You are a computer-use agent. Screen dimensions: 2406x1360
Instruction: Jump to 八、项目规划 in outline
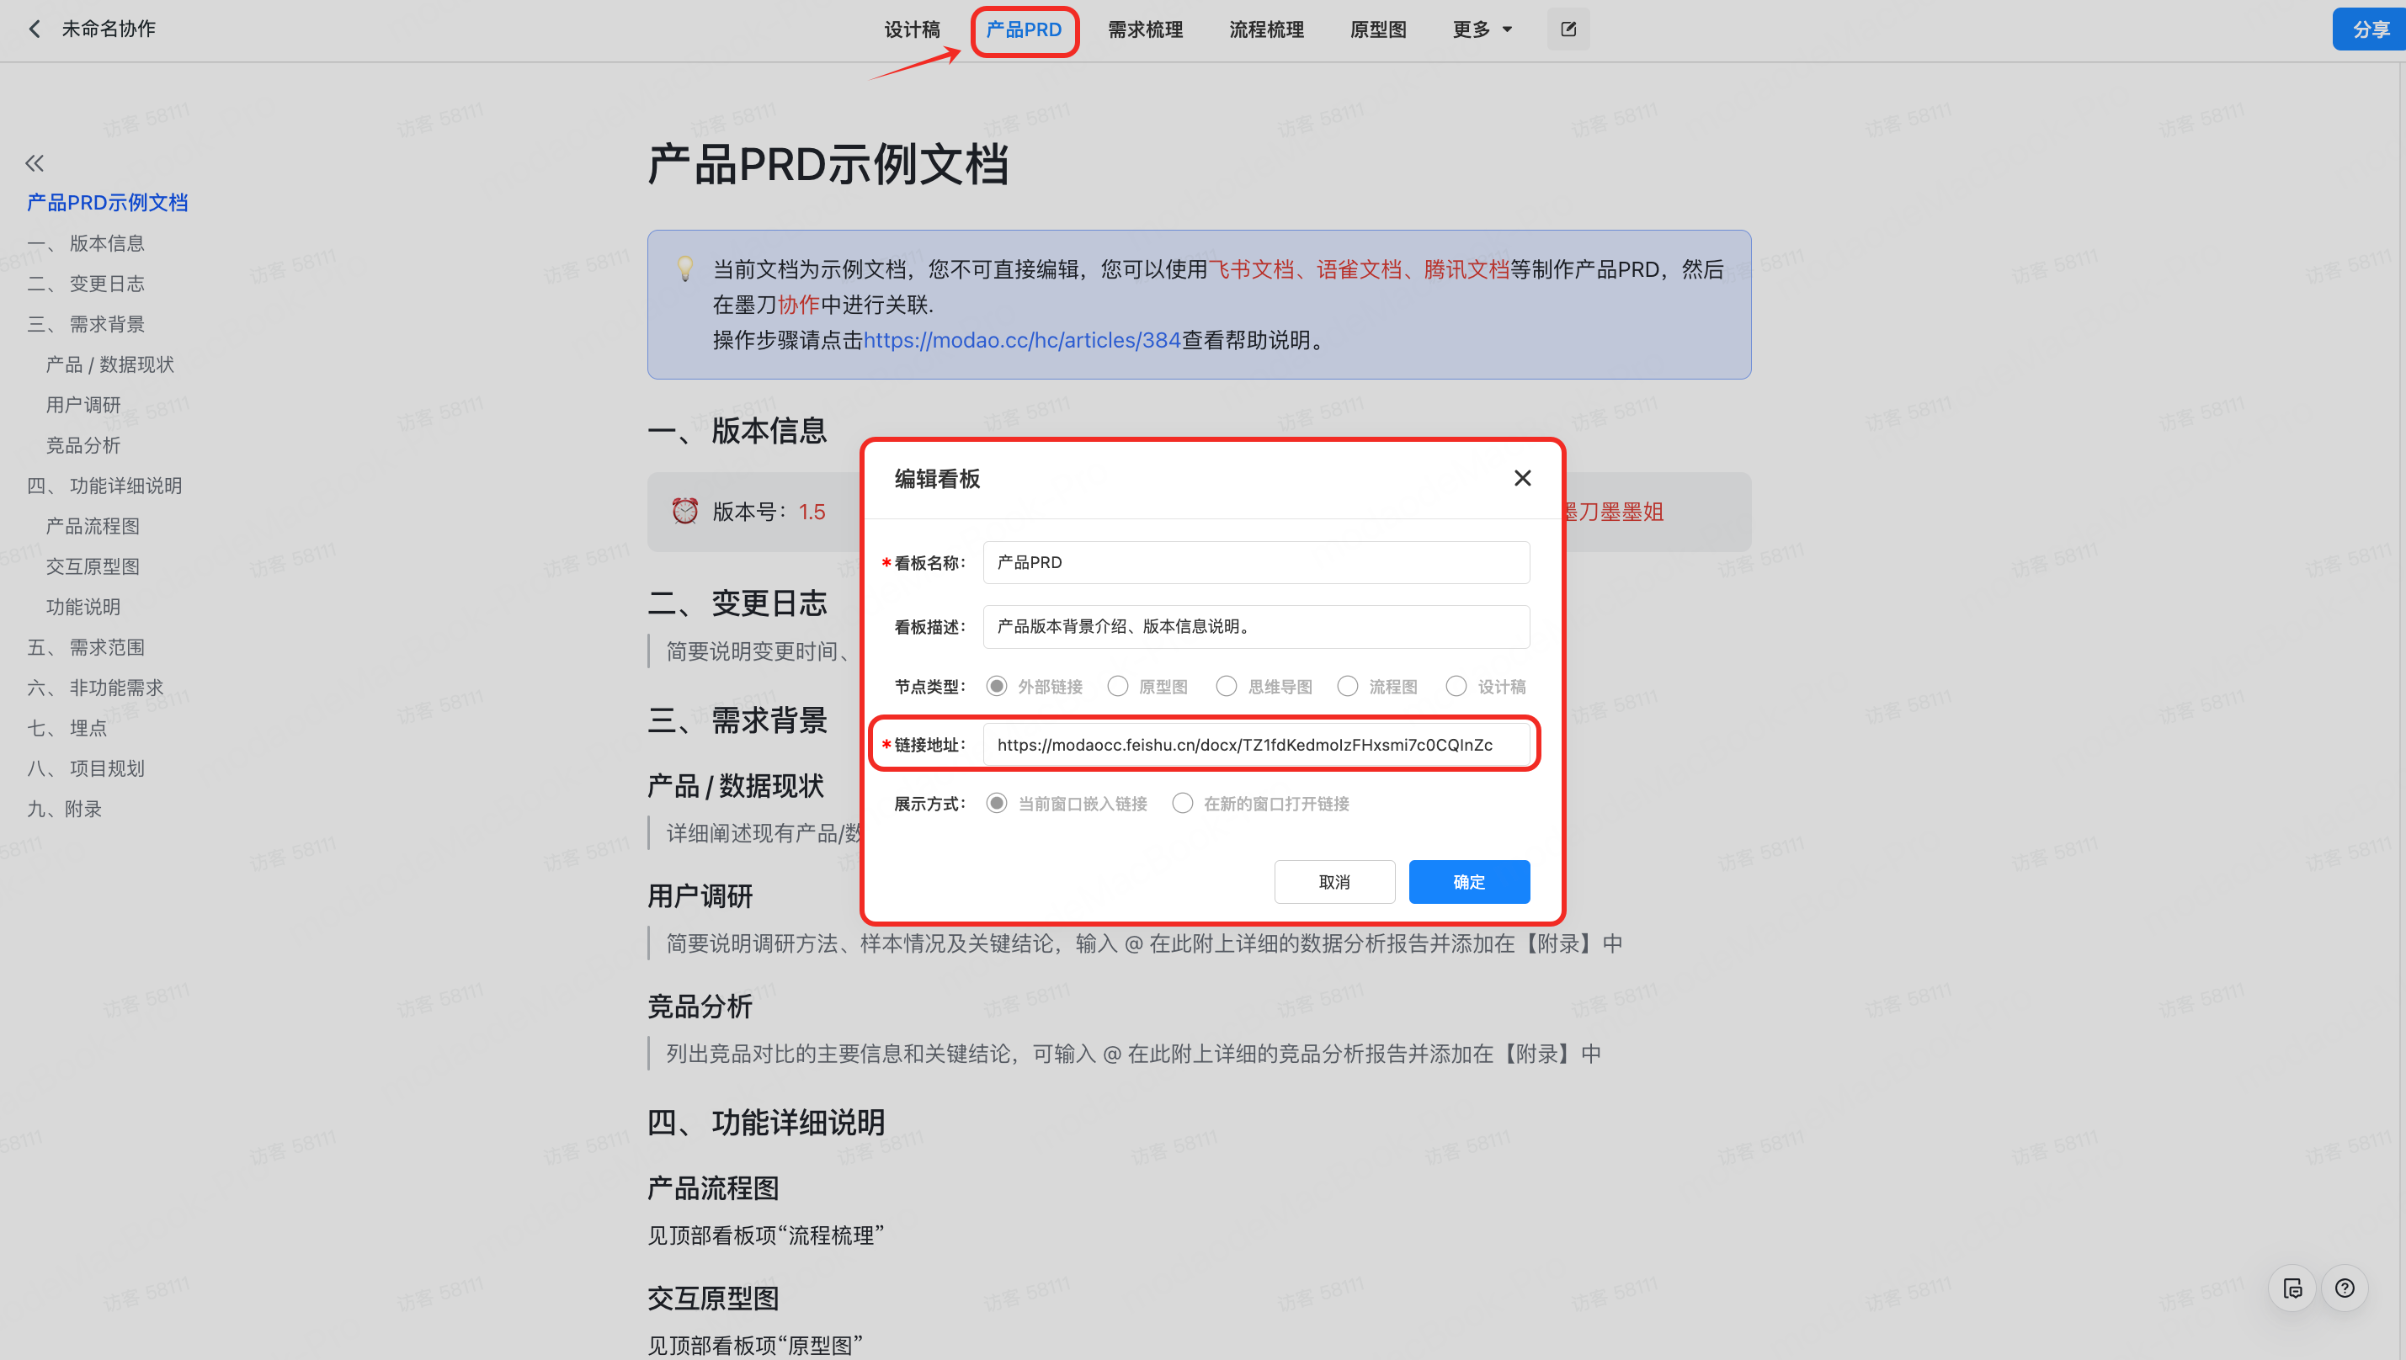click(86, 768)
